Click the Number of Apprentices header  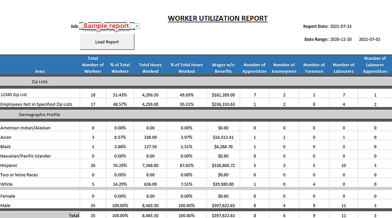[x=255, y=68]
